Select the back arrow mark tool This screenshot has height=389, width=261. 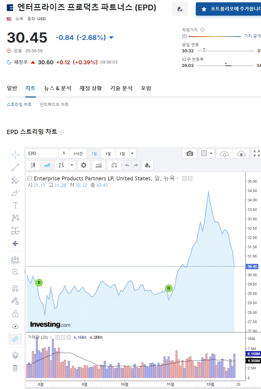pos(15,244)
